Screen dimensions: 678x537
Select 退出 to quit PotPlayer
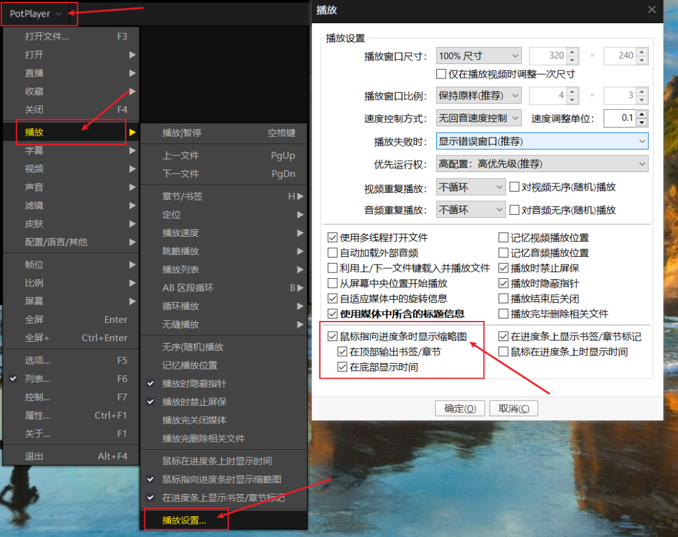coord(71,456)
